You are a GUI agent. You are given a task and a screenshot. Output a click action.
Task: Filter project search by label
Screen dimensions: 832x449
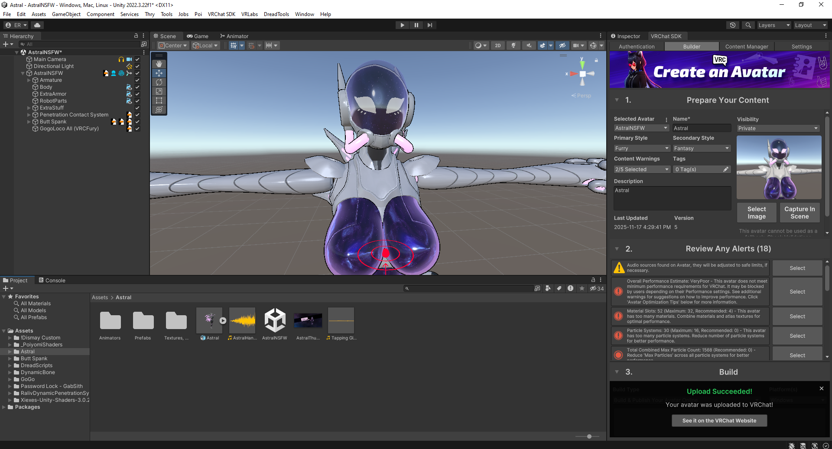pyautogui.click(x=559, y=288)
